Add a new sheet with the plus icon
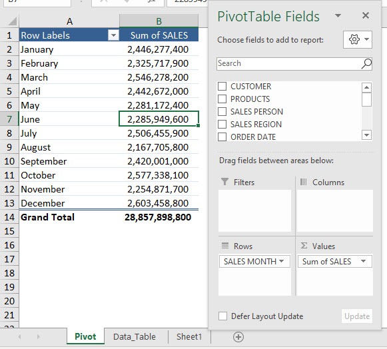The width and height of the screenshot is (387, 349). (238, 337)
